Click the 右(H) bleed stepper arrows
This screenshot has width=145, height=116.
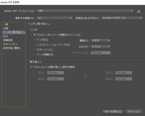pos(117,79)
